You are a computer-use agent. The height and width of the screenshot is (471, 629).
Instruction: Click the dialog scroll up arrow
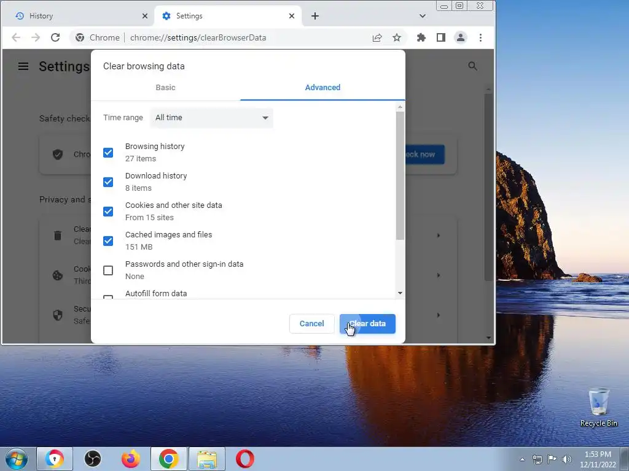coord(400,107)
